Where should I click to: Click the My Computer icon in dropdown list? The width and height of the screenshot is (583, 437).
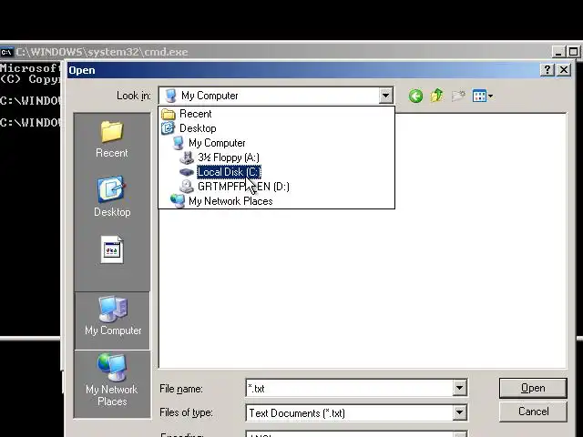[179, 143]
